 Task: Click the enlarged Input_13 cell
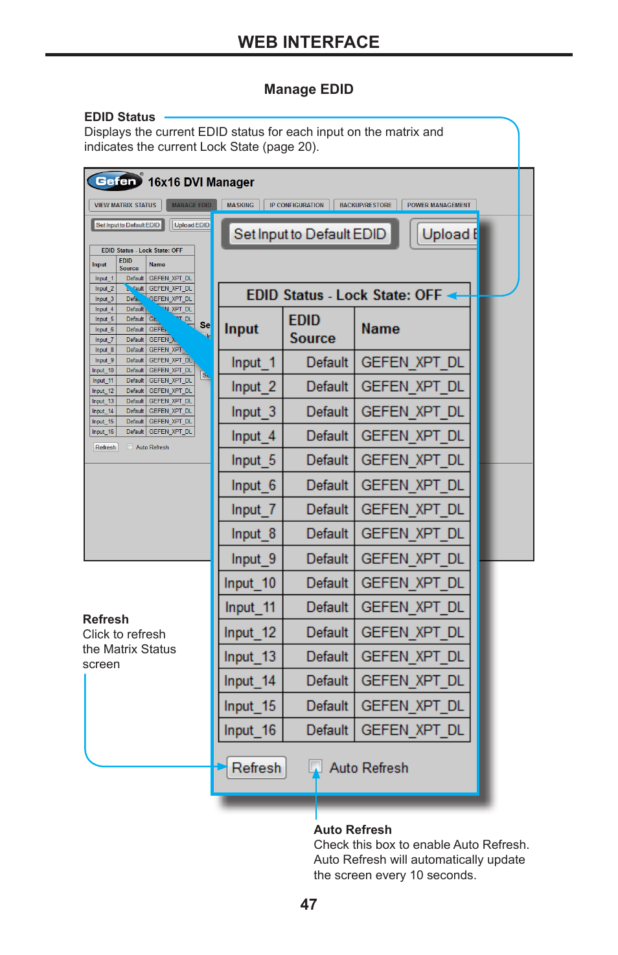(251, 657)
